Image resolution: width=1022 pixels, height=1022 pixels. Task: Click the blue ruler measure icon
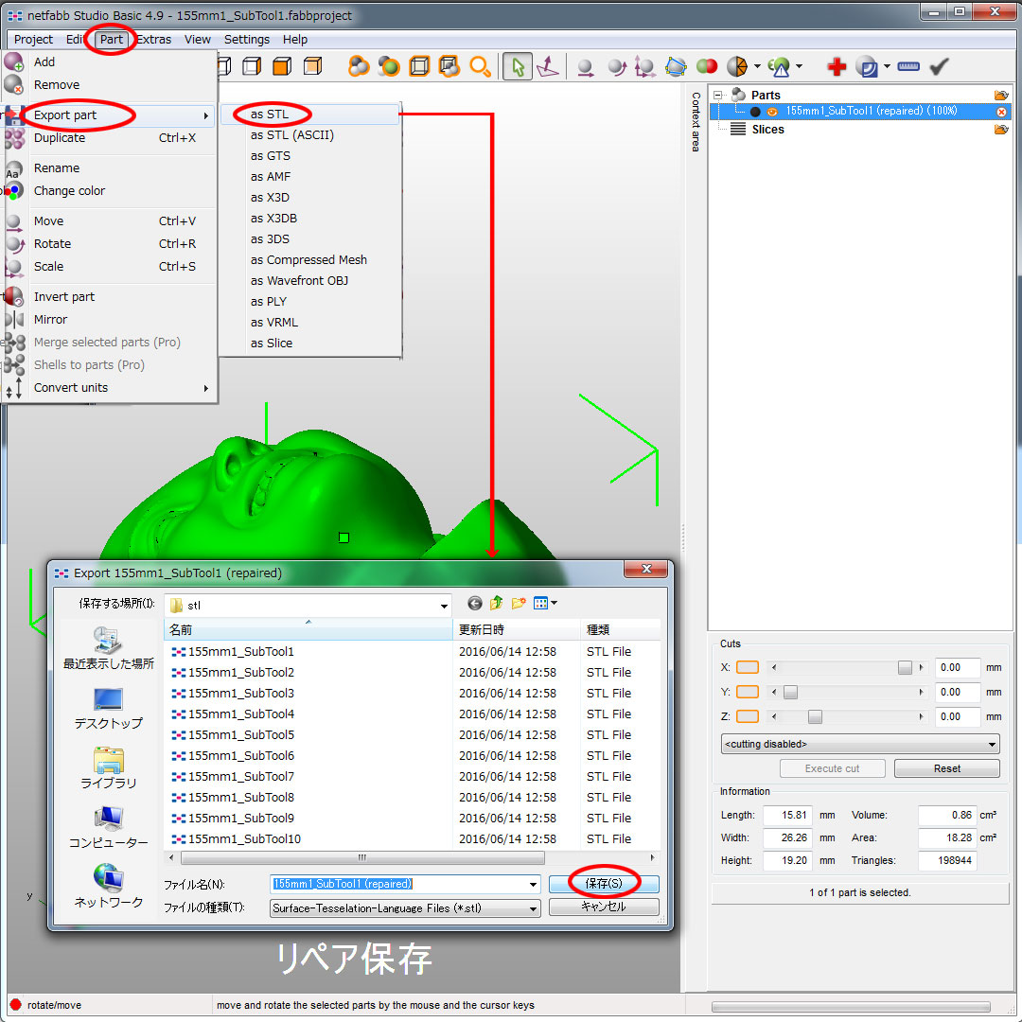[907, 66]
